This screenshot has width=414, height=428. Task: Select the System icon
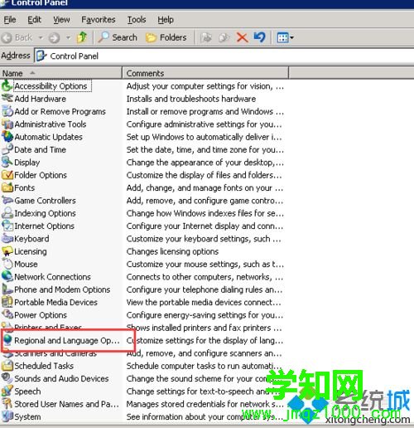point(7,416)
